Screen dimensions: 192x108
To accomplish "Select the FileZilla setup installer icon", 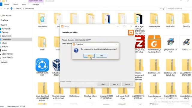I will tap(140, 42).
